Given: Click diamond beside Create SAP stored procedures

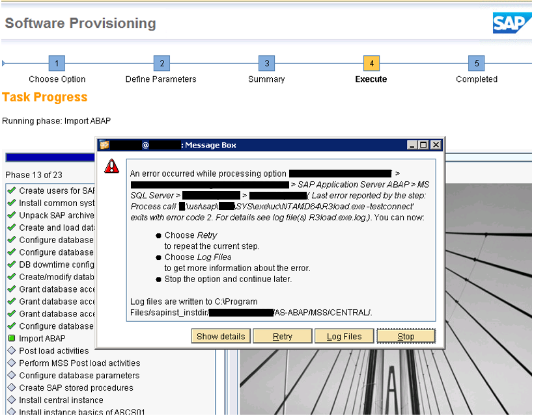Looking at the screenshot, I should [x=12, y=387].
